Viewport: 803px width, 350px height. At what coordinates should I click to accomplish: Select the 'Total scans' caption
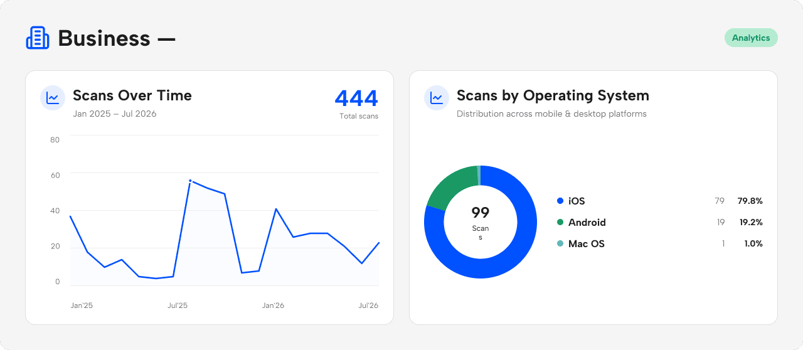359,116
